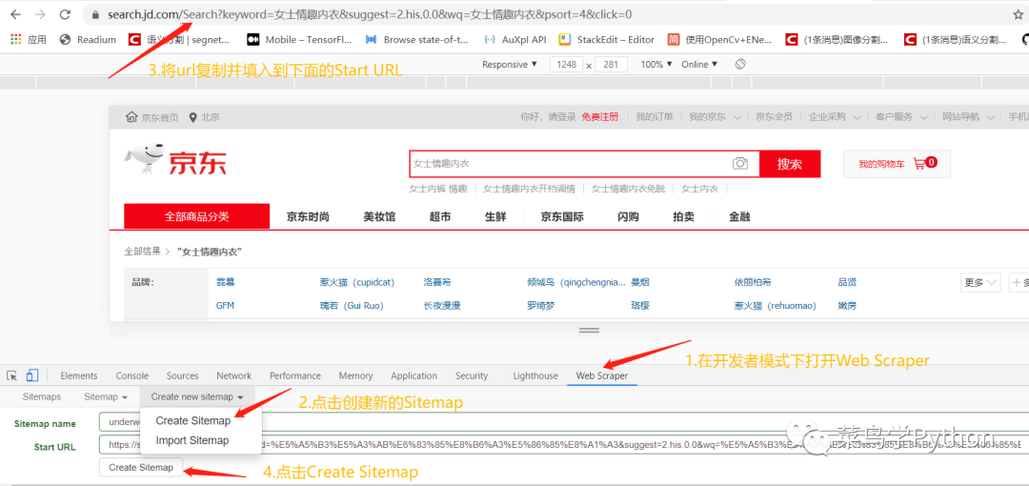
Task: Open the Readium bookmark
Action: click(88, 39)
